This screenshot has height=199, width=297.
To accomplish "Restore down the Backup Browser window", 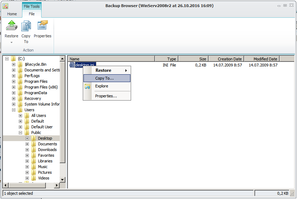I will click(285, 5).
